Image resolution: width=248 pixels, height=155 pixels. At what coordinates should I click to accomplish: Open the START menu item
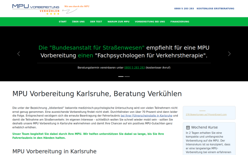tap(63, 21)
